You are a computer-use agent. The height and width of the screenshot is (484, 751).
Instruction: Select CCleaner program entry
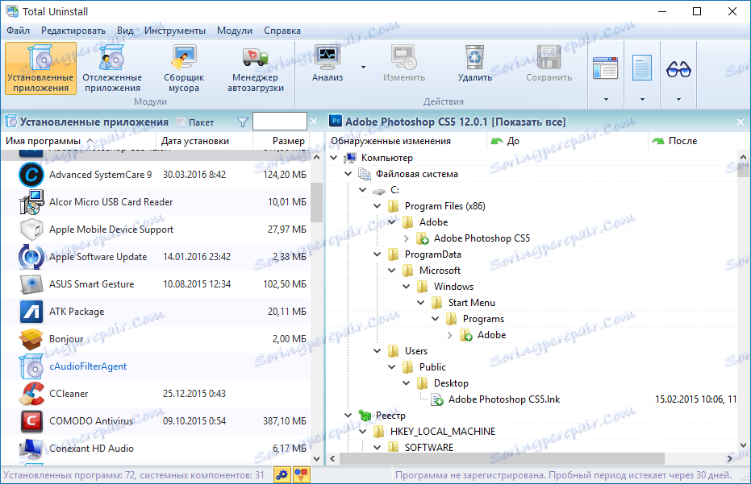[156, 394]
